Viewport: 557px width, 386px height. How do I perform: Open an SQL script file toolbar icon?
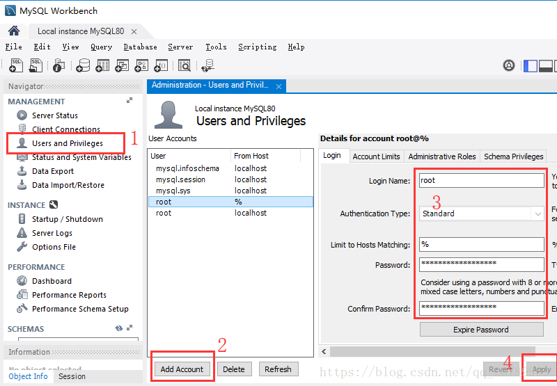coord(36,65)
